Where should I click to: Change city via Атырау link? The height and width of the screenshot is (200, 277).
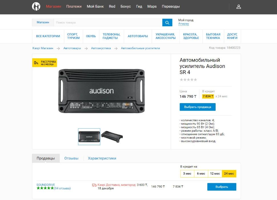184,24
